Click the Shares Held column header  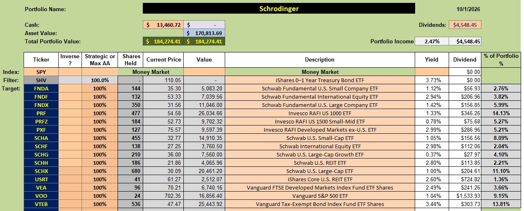[x=130, y=59]
